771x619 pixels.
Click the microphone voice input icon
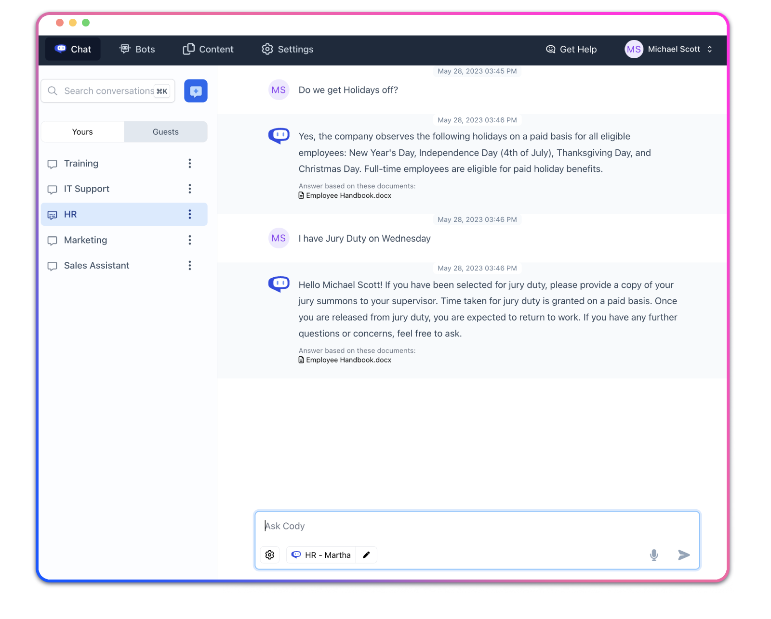(x=653, y=555)
